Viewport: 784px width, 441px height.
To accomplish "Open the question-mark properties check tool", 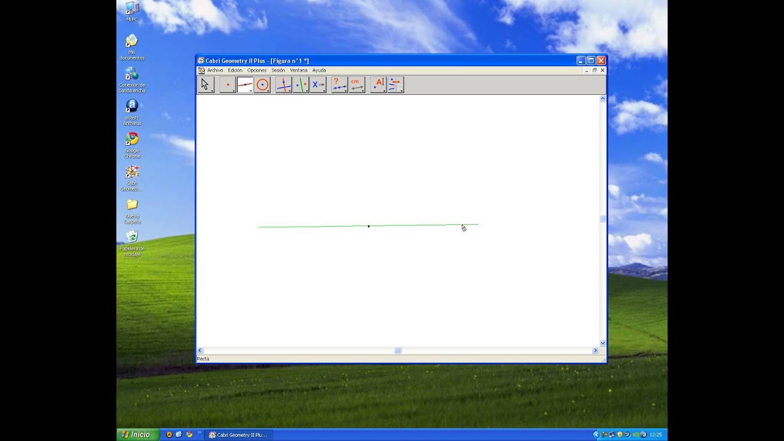I will [339, 85].
